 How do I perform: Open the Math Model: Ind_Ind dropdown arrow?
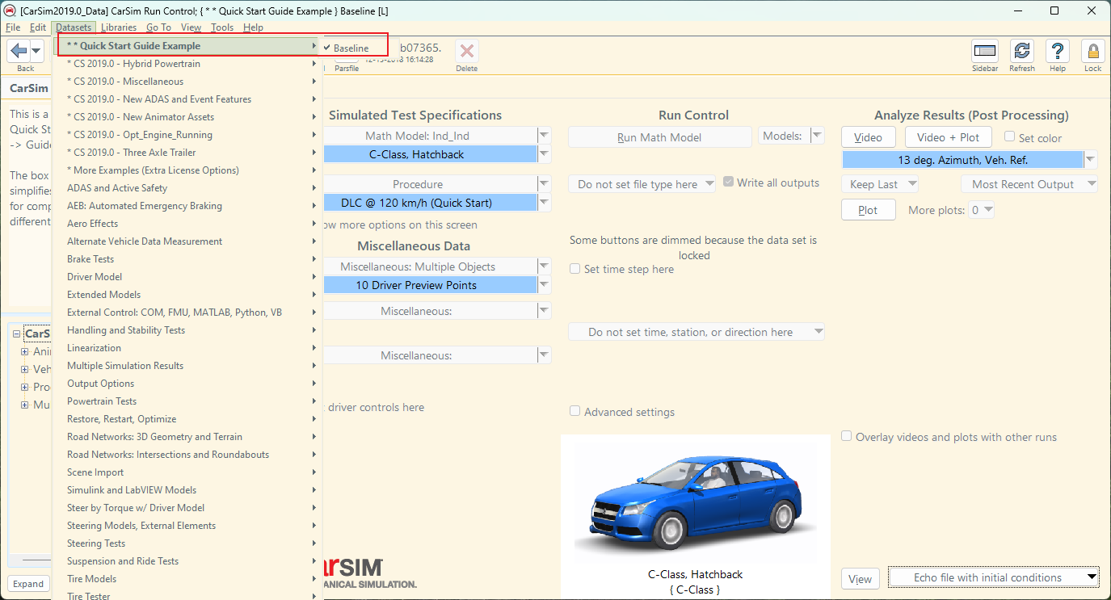pos(545,136)
